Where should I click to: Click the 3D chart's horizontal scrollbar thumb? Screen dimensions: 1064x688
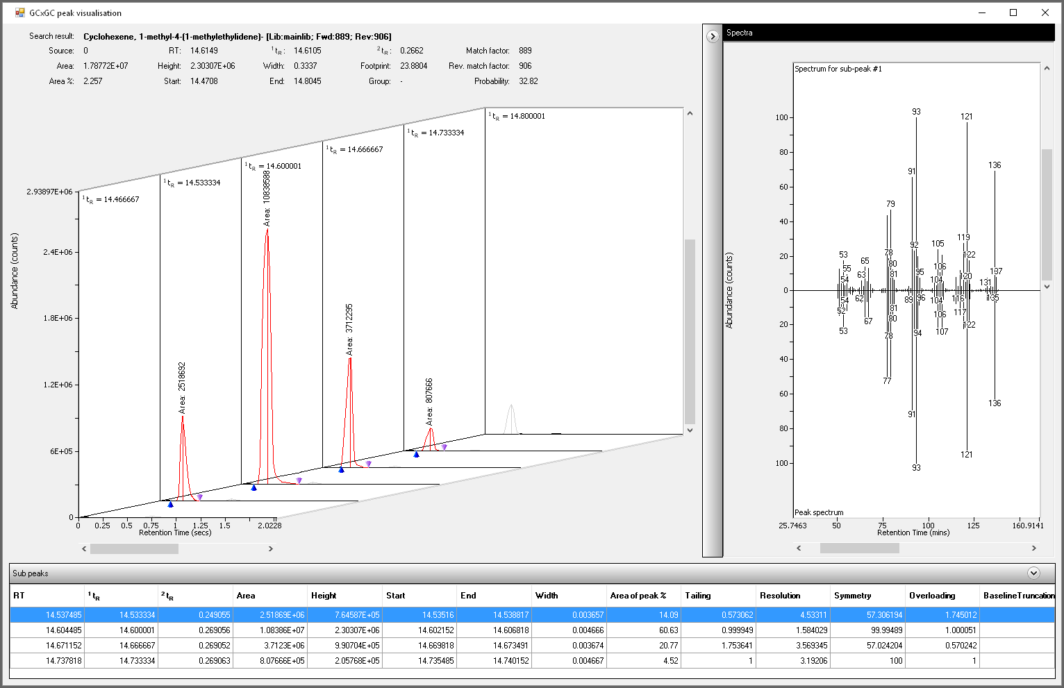coord(134,548)
